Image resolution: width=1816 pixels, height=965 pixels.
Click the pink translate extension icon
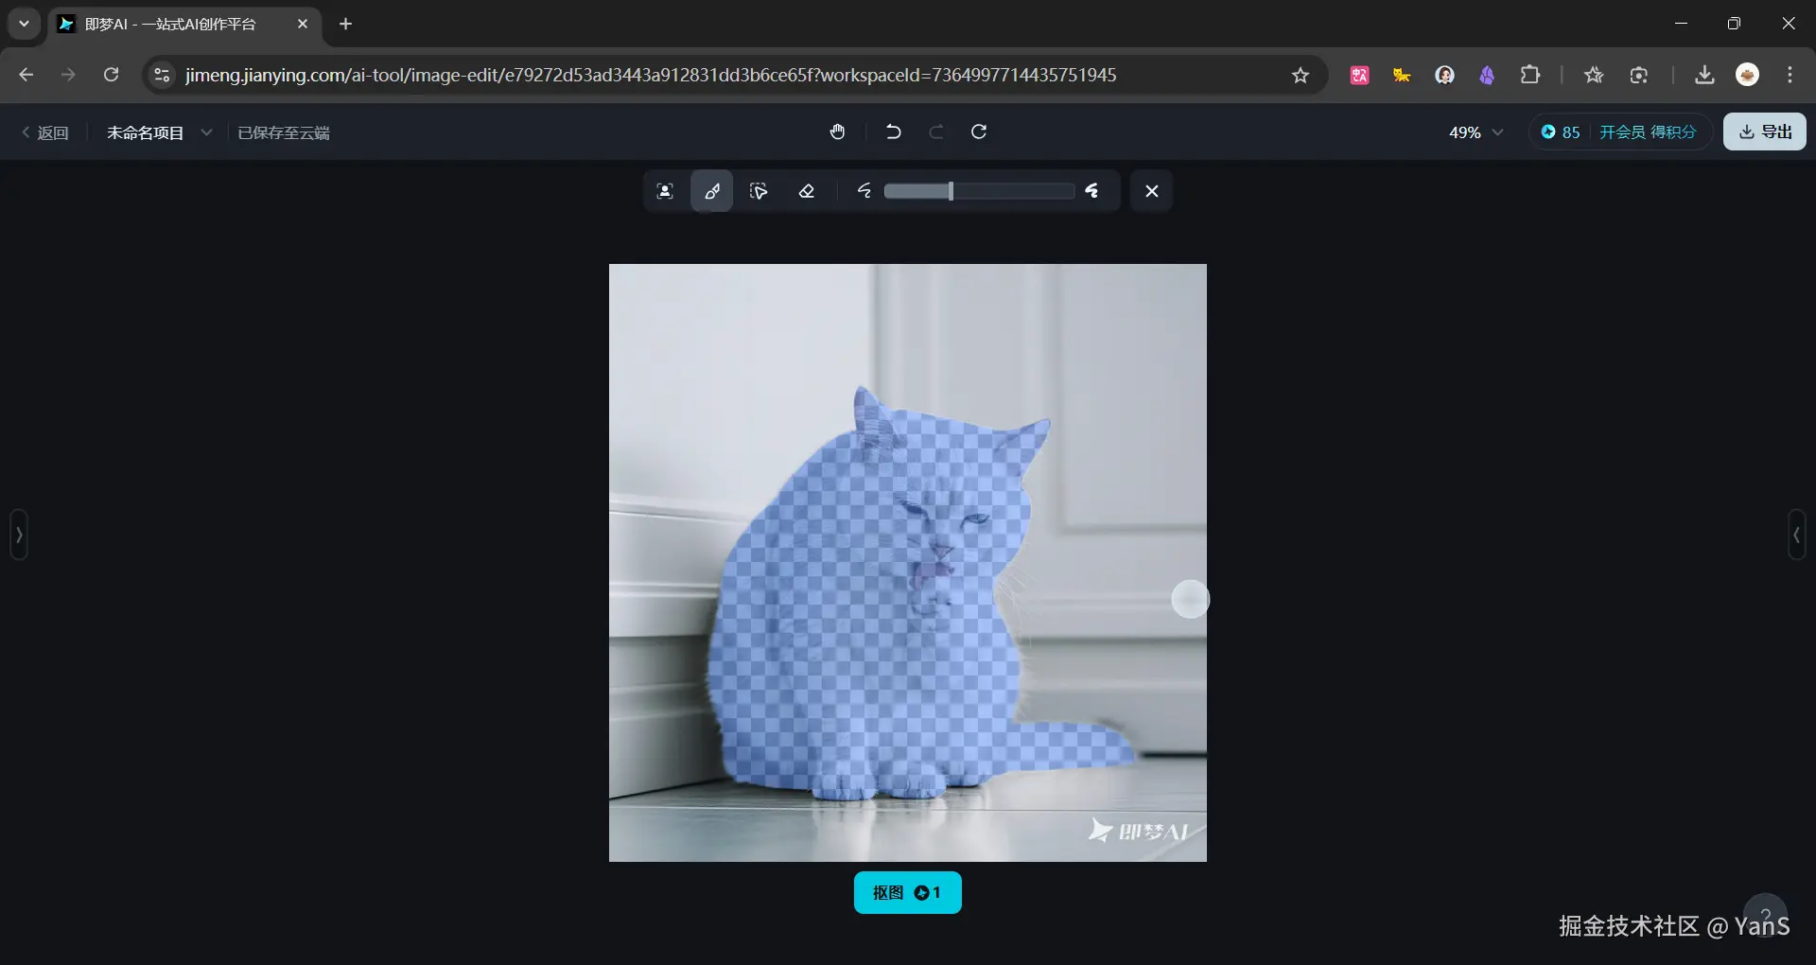pos(1360,75)
